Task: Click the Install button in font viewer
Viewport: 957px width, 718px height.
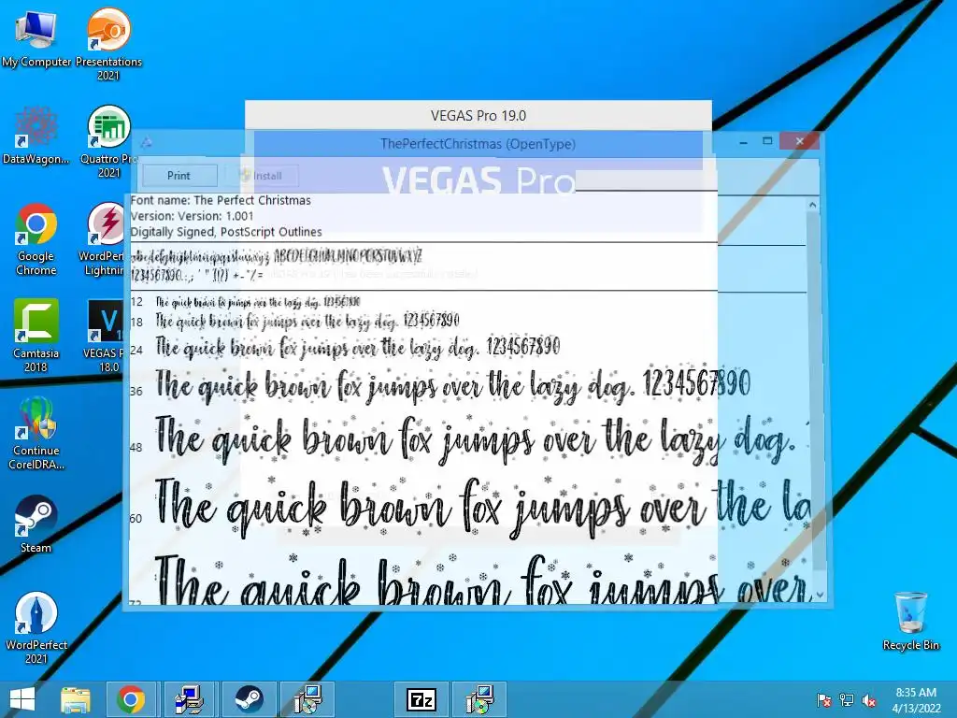Action: 262,176
